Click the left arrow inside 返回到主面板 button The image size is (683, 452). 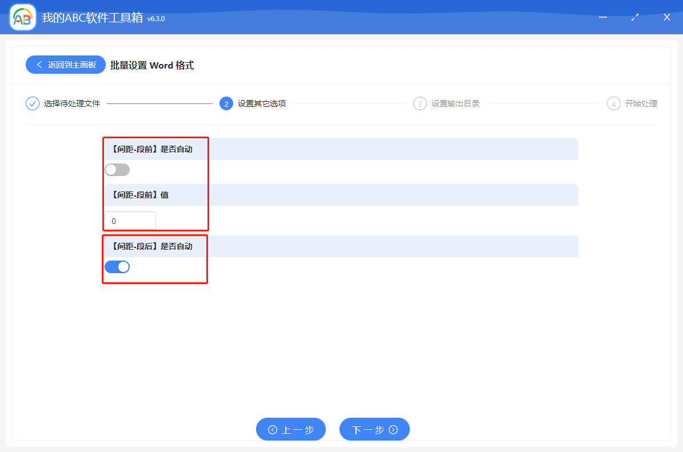[x=39, y=65]
